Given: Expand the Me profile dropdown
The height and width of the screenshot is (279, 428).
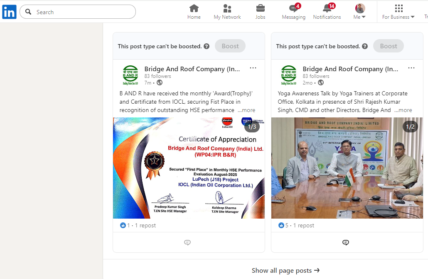Looking at the screenshot, I should click(360, 12).
